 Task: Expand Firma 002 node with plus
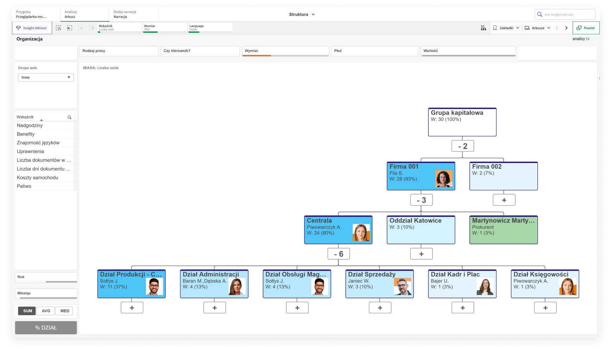(x=504, y=200)
